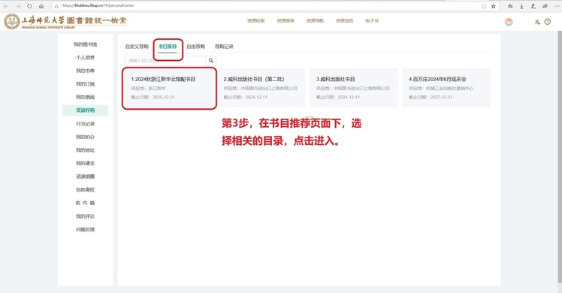The image size is (562, 293).
Task: Select 资源荐购 in sidebar
Action: (x=86, y=110)
